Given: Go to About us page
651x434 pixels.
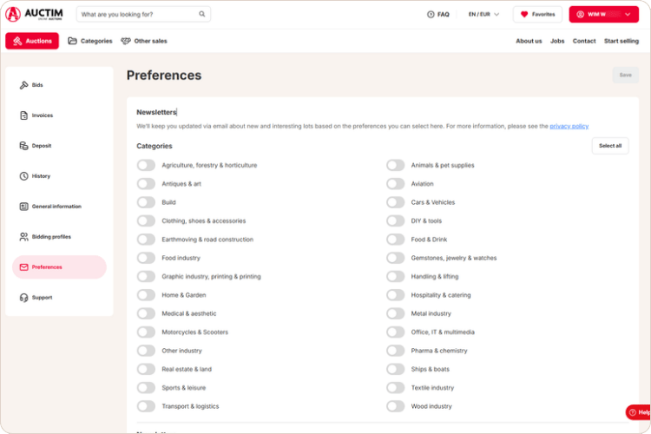Looking at the screenshot, I should point(529,41).
